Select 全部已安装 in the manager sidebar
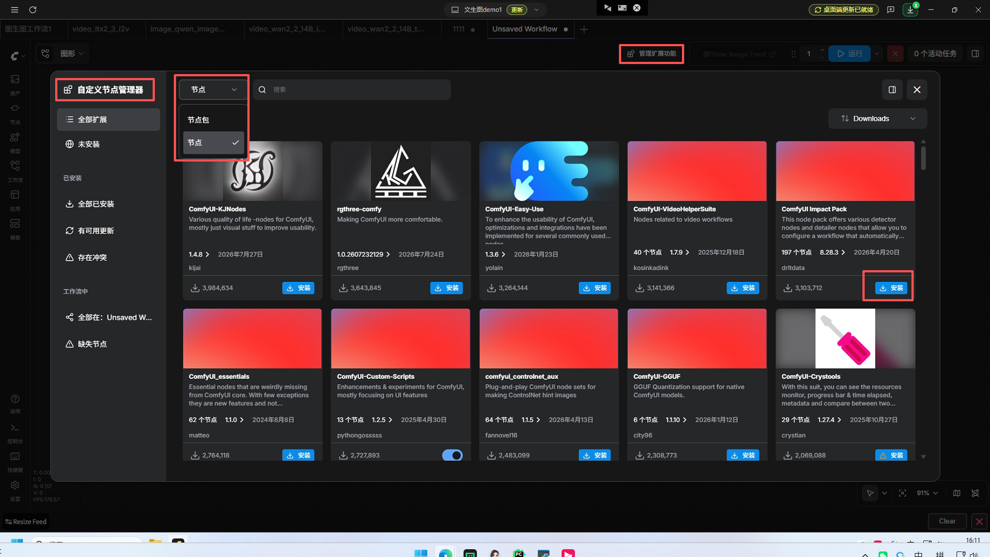990x557 pixels. click(x=109, y=204)
